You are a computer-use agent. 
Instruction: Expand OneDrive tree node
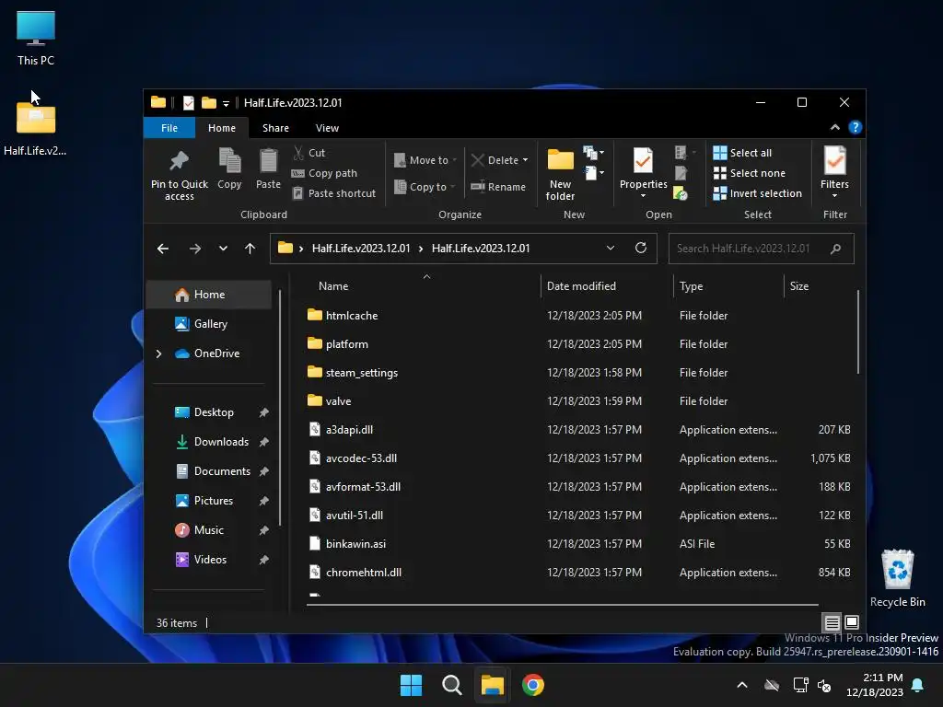tap(158, 353)
